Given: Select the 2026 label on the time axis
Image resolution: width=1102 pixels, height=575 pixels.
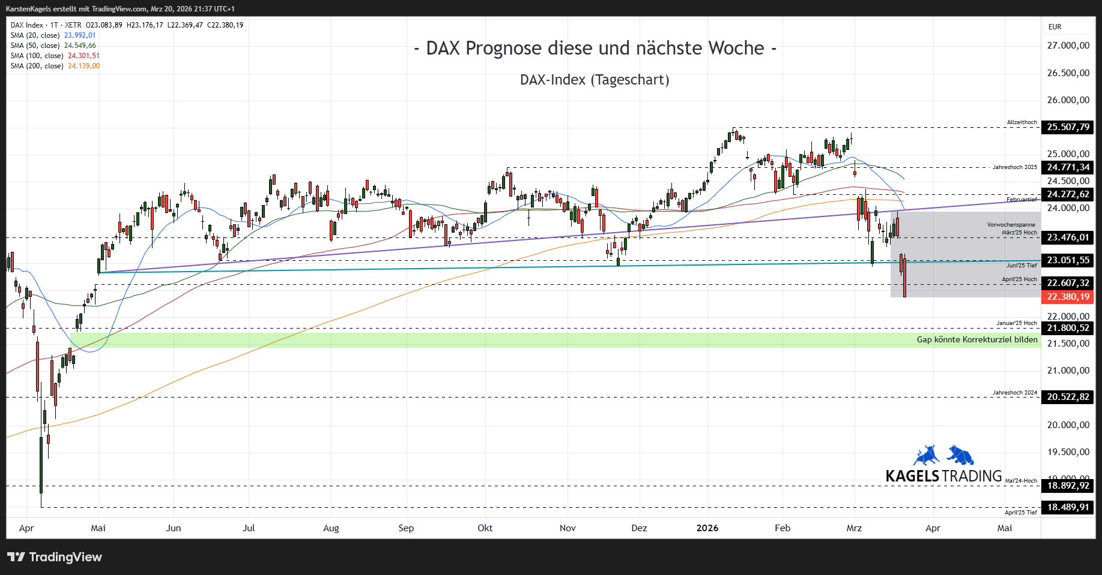Looking at the screenshot, I should point(707,528).
